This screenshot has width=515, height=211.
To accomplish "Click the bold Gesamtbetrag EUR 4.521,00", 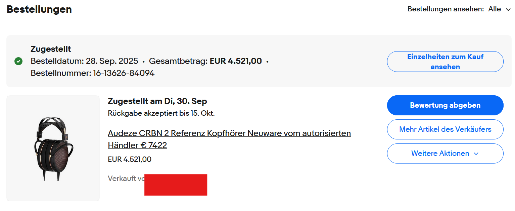I will (236, 61).
